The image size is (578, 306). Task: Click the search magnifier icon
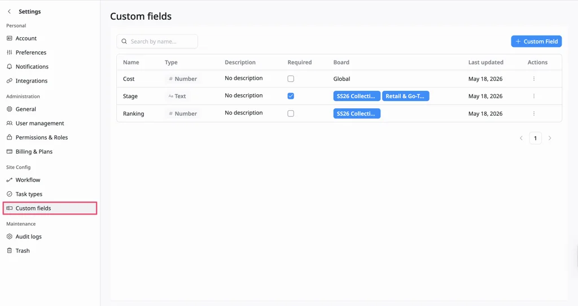point(124,41)
